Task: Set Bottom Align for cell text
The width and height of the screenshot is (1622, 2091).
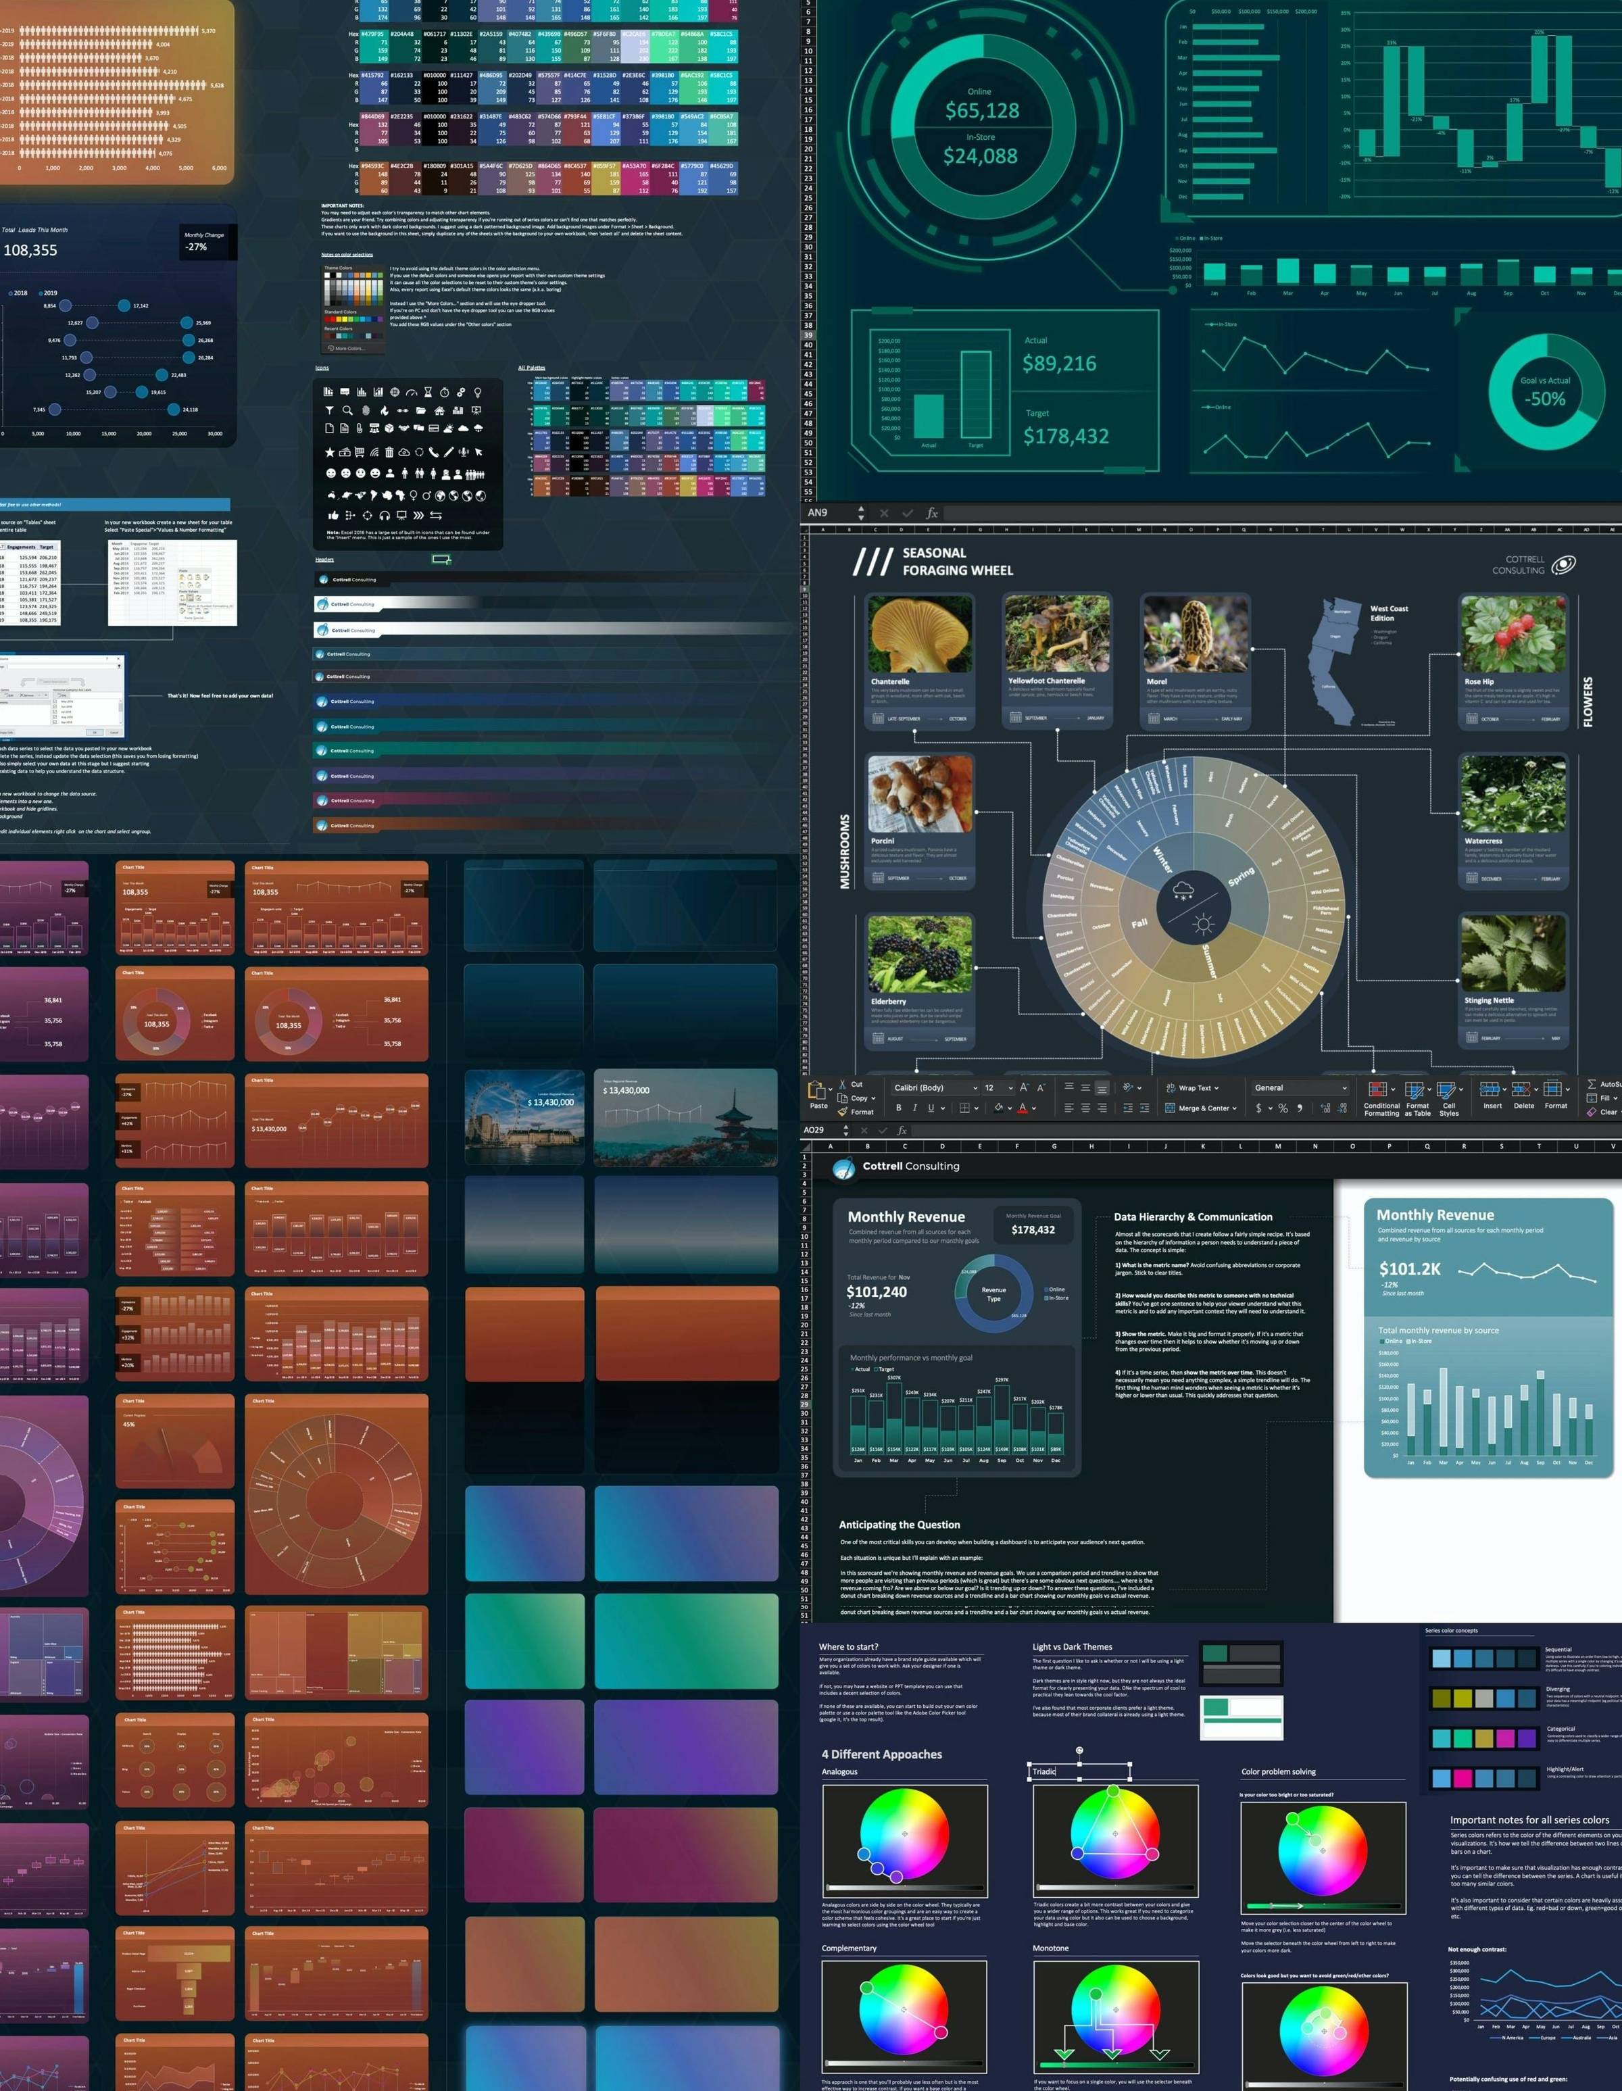Action: coord(1102,1089)
